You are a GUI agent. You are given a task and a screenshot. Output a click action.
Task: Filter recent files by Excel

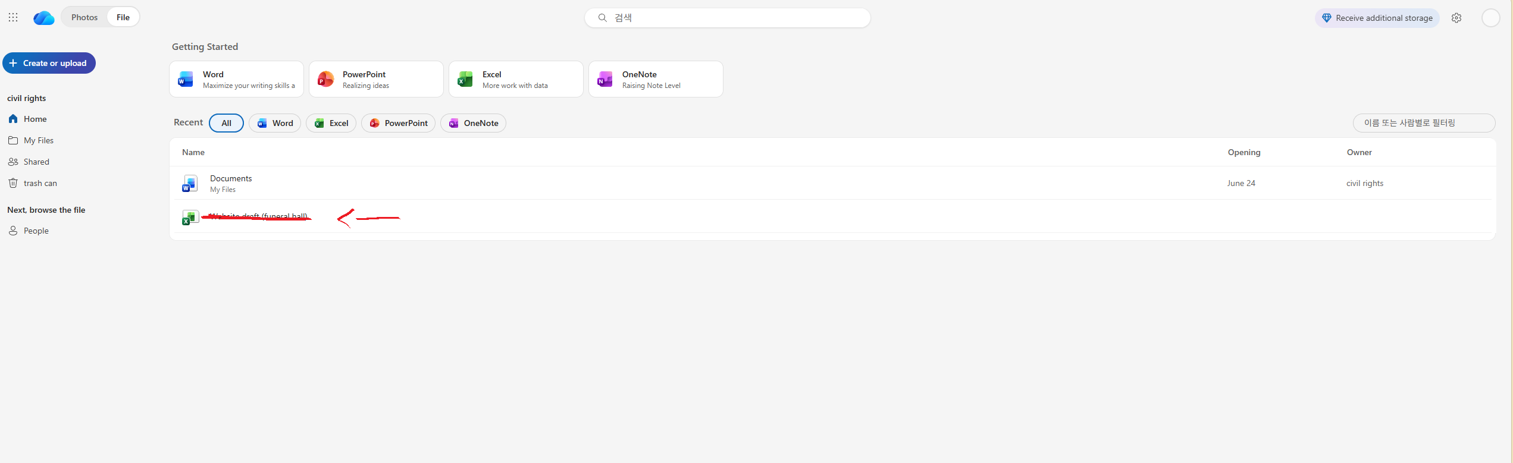click(331, 123)
